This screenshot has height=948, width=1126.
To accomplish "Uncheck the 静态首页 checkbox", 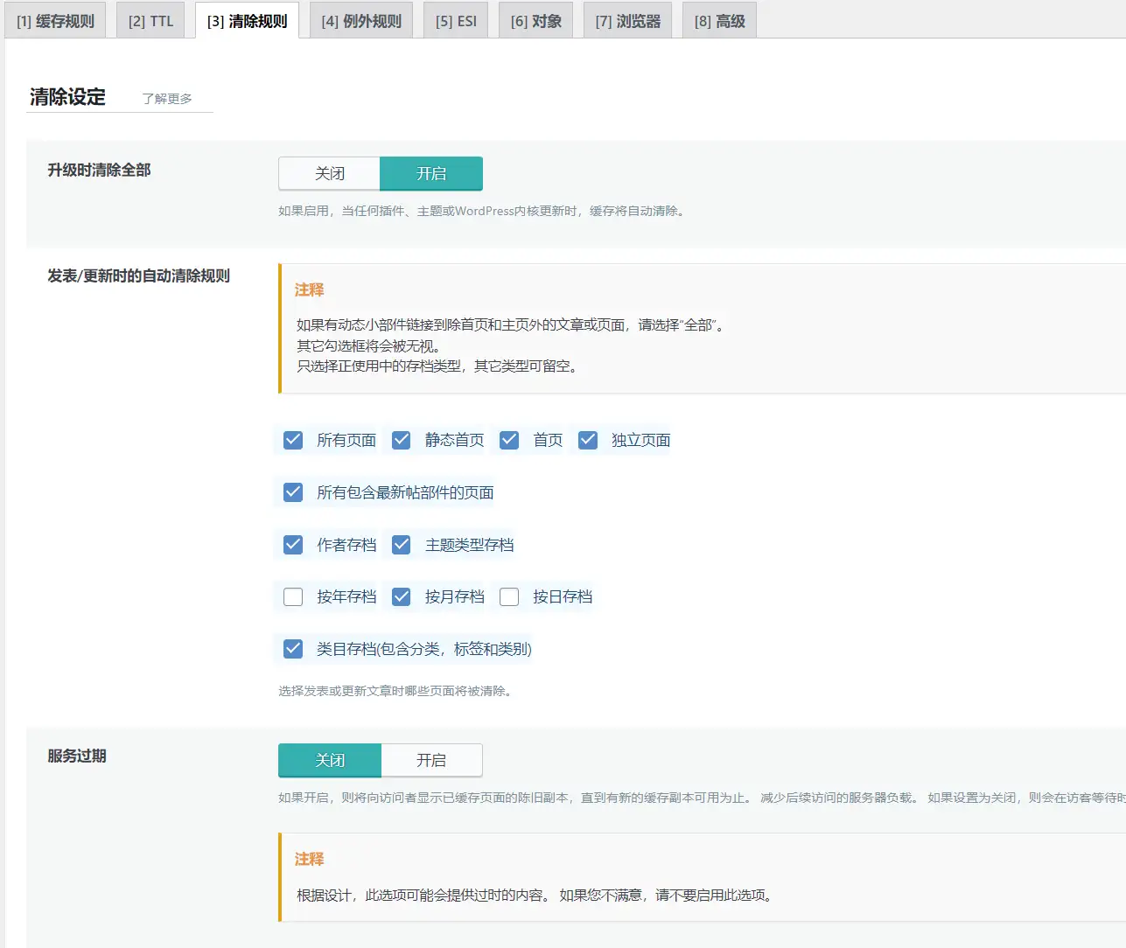I will [402, 440].
